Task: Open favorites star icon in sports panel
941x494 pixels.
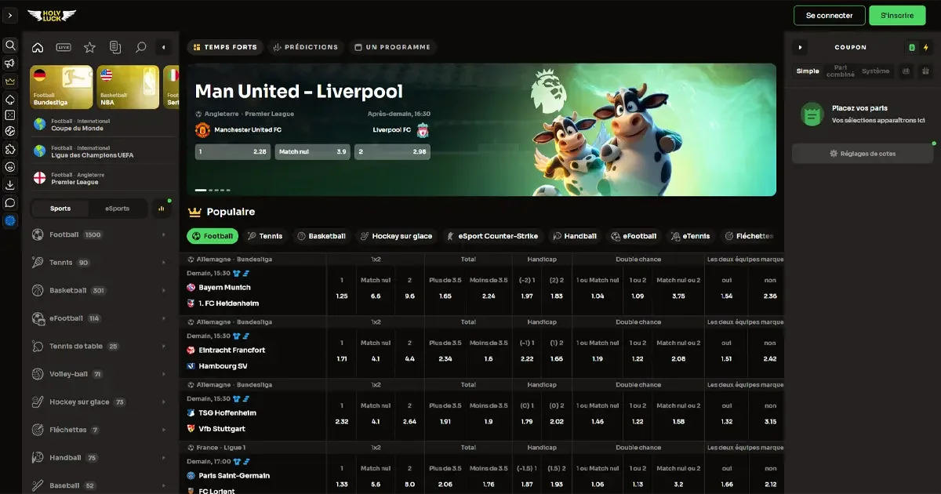Action: pos(89,47)
